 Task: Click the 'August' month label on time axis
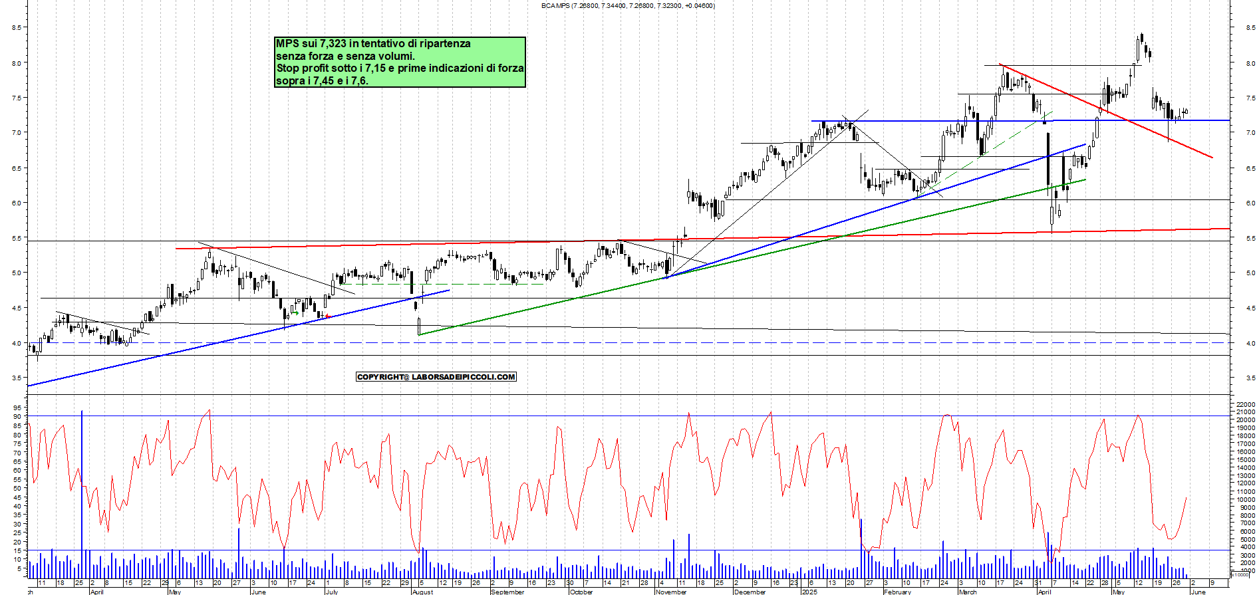(x=422, y=592)
